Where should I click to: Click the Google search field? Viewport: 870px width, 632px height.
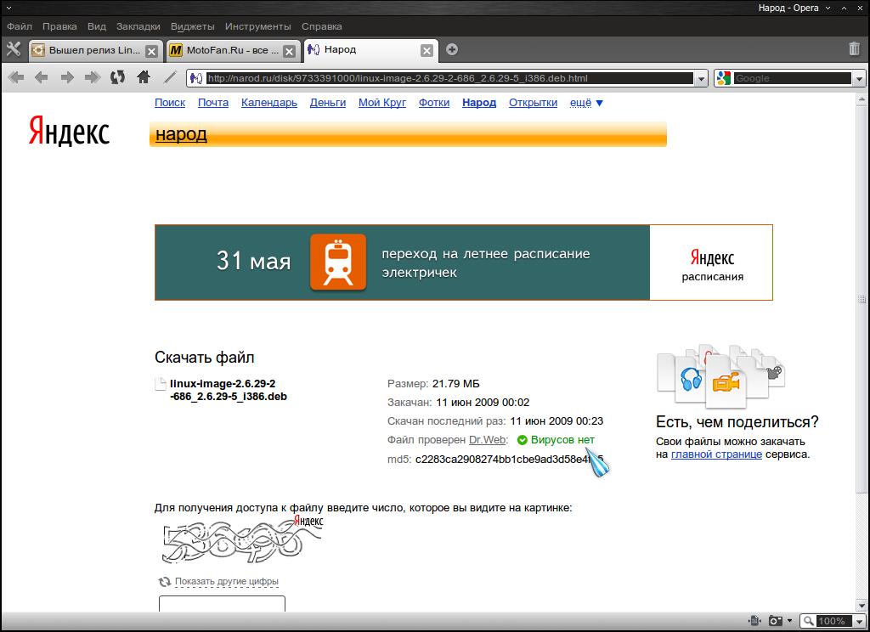point(793,78)
